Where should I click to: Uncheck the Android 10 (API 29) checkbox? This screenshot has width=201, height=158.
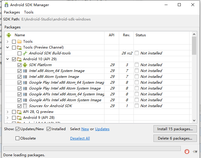[14, 59]
